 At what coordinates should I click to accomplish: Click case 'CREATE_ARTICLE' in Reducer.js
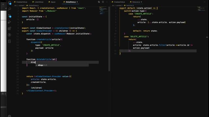click(x=141, y=14)
